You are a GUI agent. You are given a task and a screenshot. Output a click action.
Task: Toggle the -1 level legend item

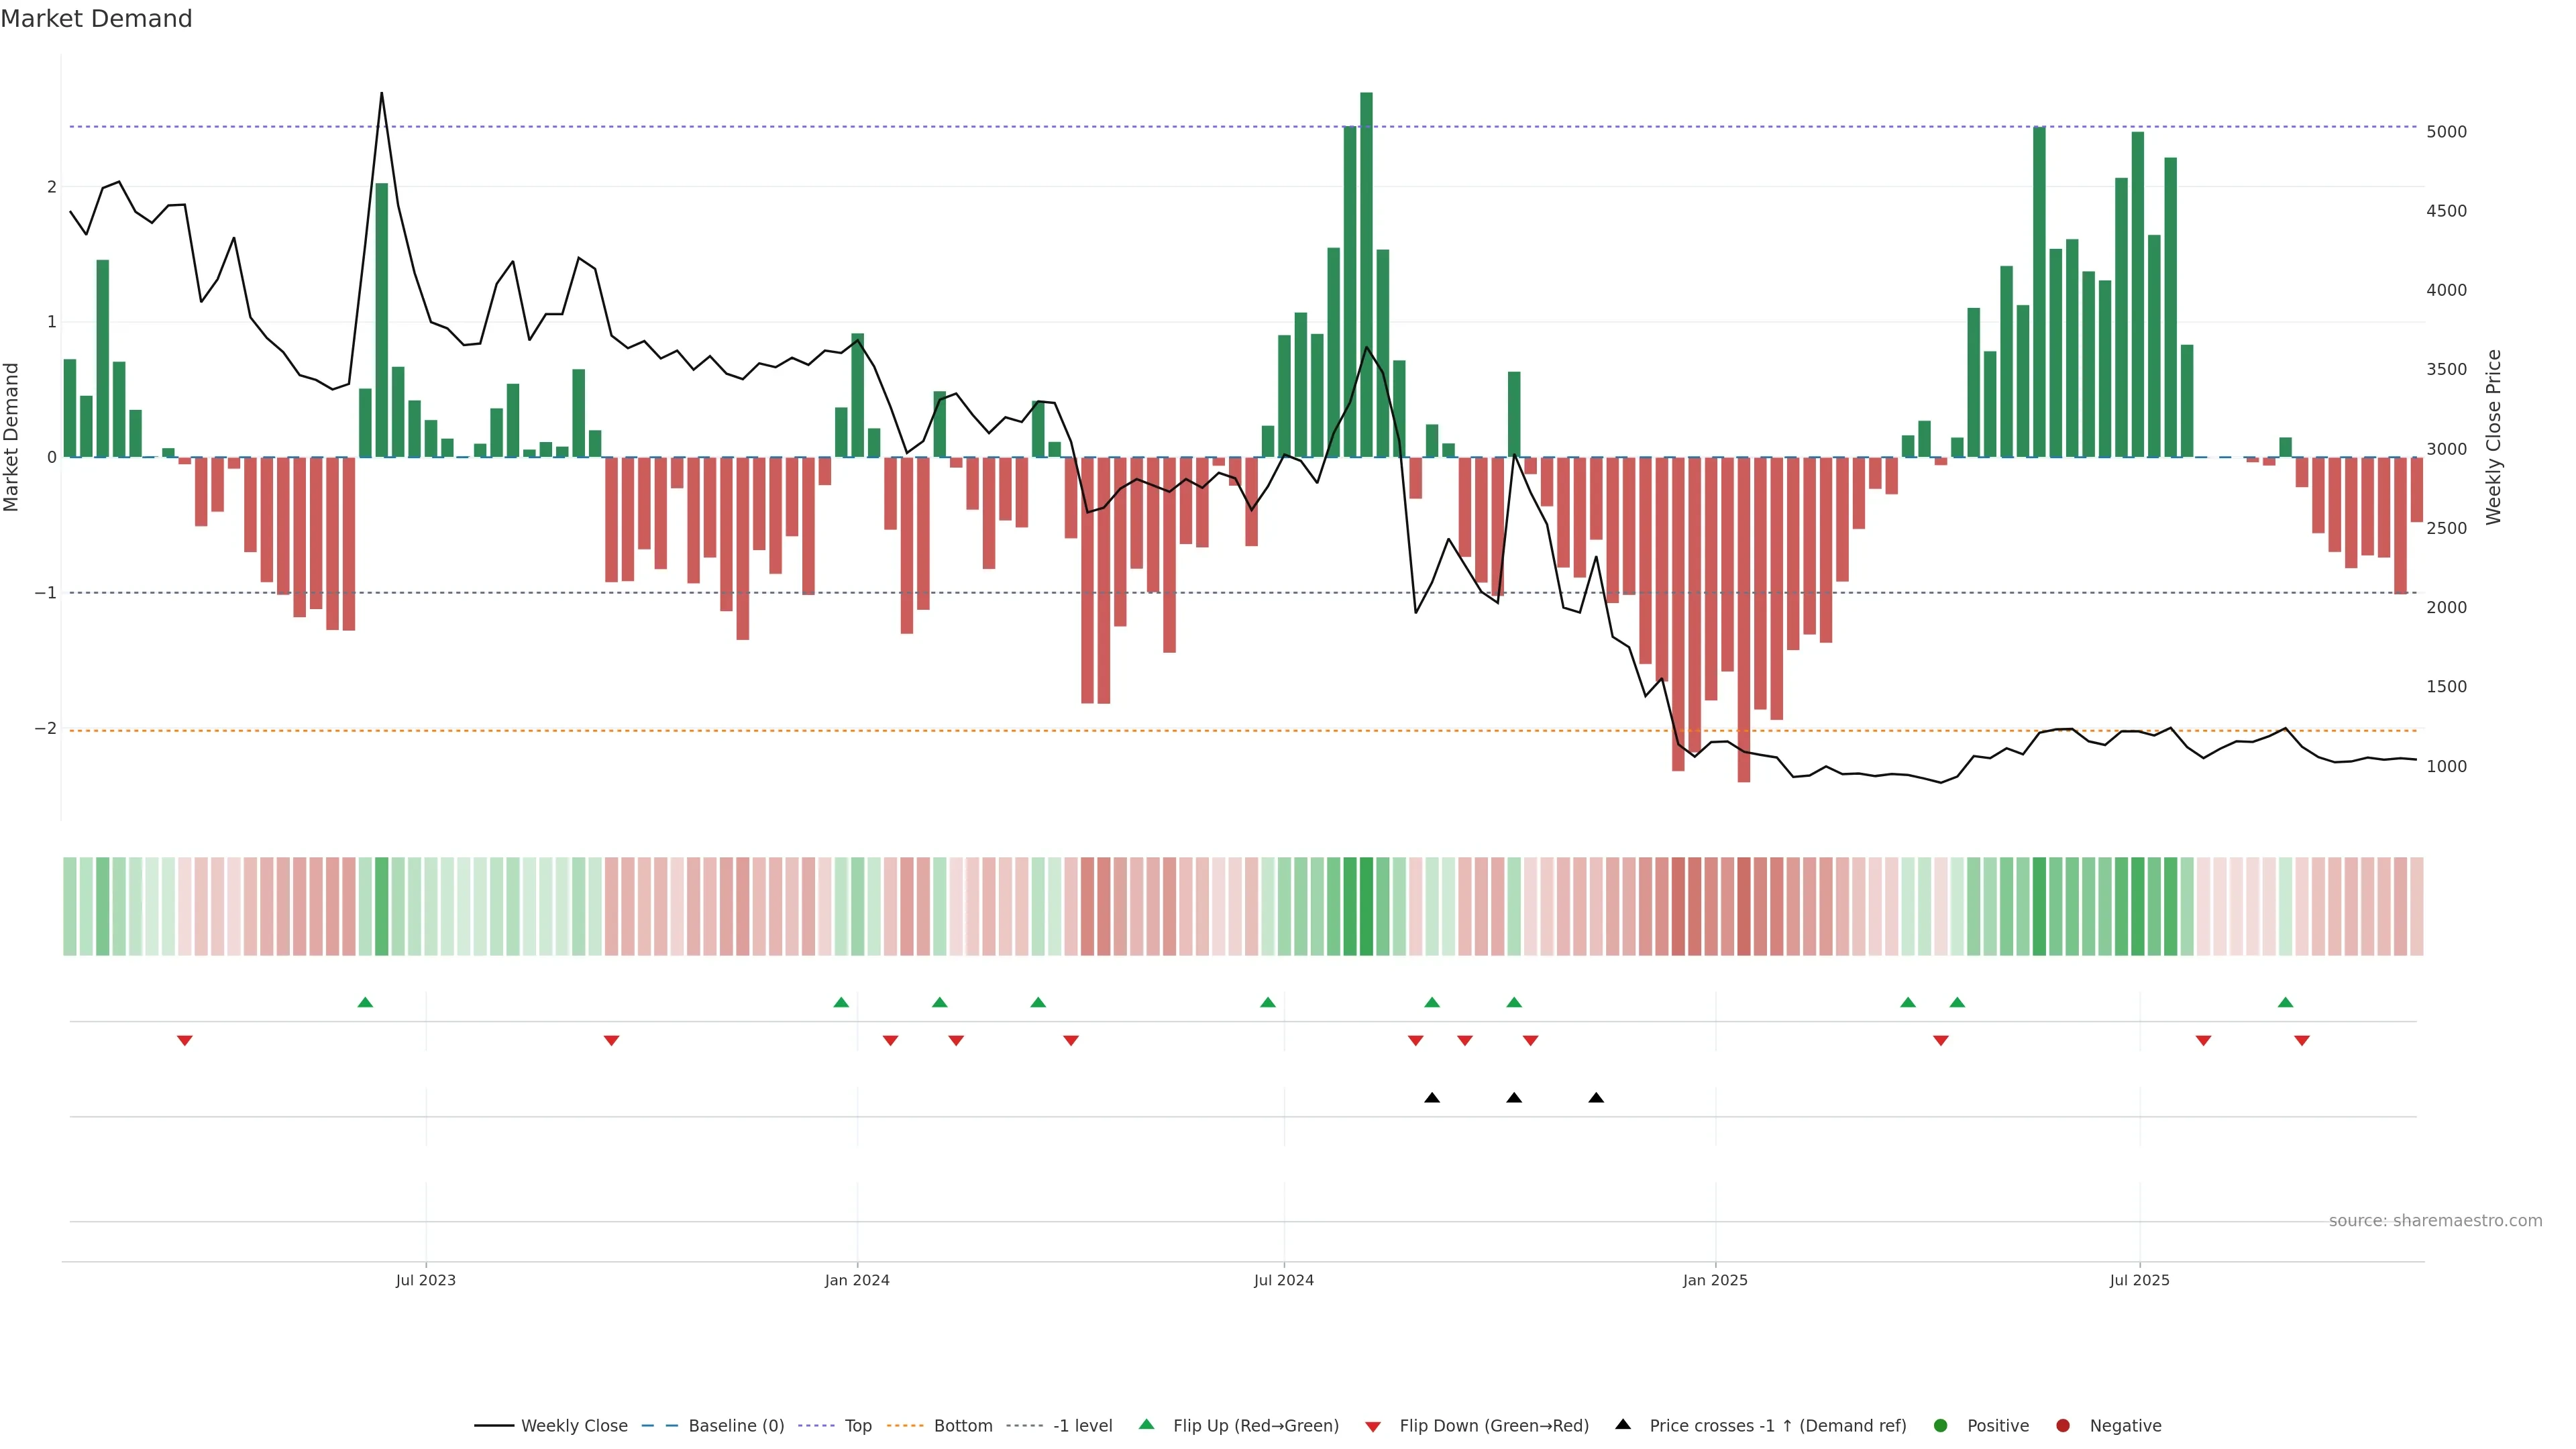tap(1082, 1426)
